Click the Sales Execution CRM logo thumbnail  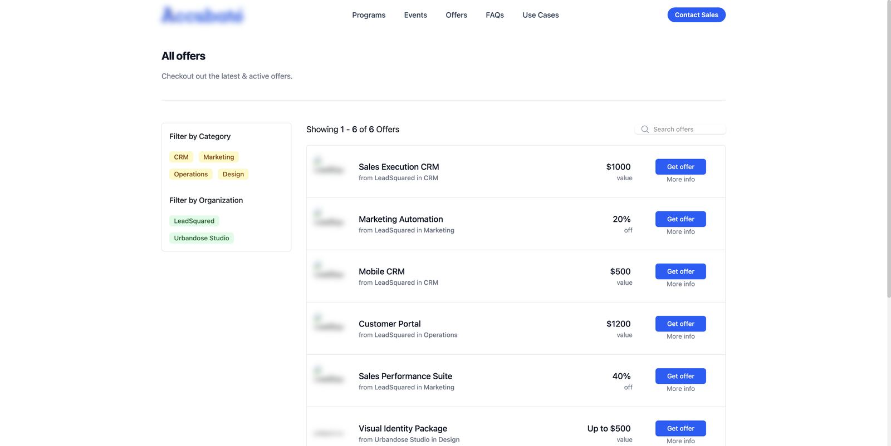point(329,166)
